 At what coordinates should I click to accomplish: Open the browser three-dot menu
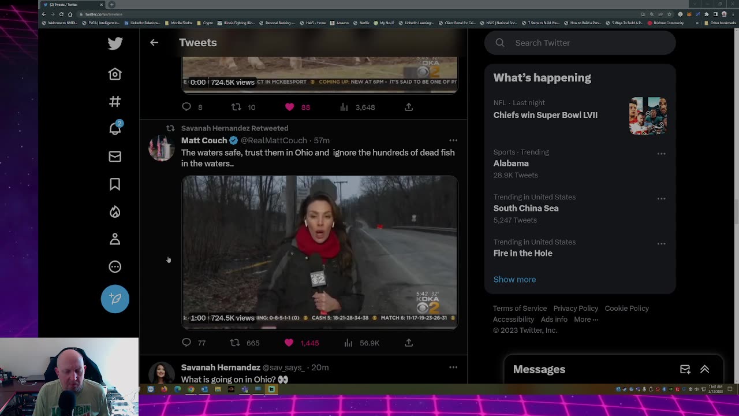click(x=732, y=14)
